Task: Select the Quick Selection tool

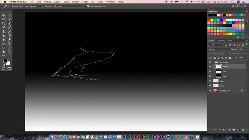Action: click(x=9, y=19)
